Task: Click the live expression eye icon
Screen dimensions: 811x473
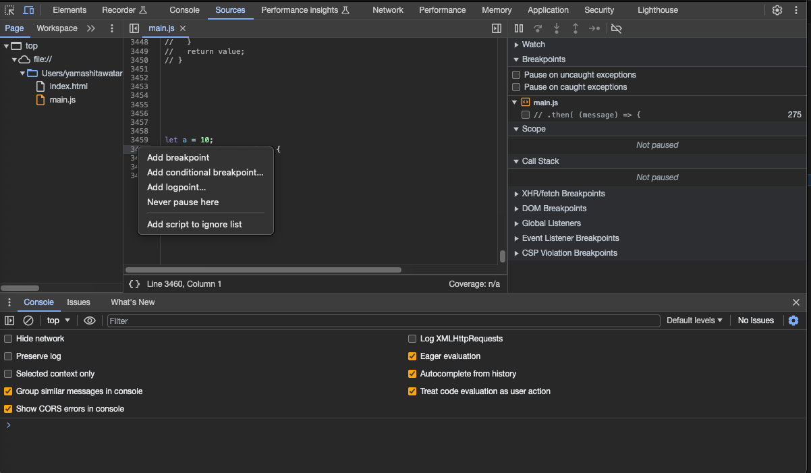Action: tap(90, 321)
